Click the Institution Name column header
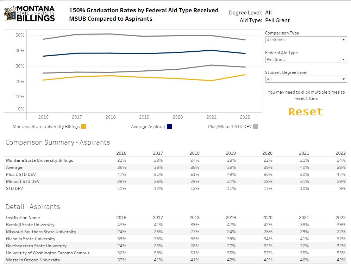This screenshot has width=351, height=267. pos(23,218)
